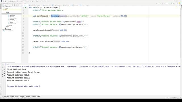Select Scratches and Consoles in project tree
The width and height of the screenshot is (182, 102).
coord(8,31)
